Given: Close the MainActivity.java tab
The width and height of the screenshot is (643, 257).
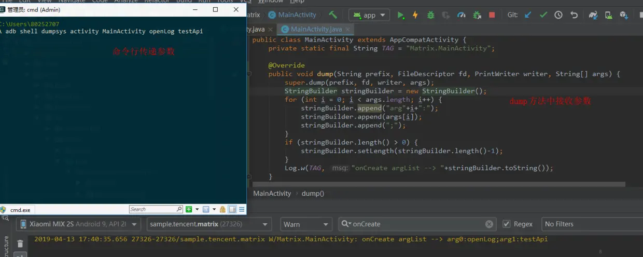Looking at the screenshot, I should [x=348, y=30].
